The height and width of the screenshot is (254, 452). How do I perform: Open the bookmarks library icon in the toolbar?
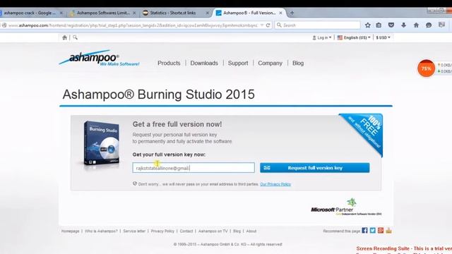[379, 25]
